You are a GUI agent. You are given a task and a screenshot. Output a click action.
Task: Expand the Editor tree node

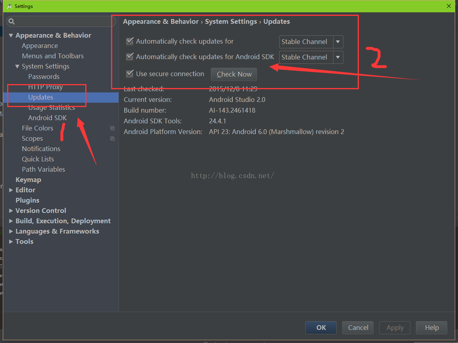coord(11,190)
